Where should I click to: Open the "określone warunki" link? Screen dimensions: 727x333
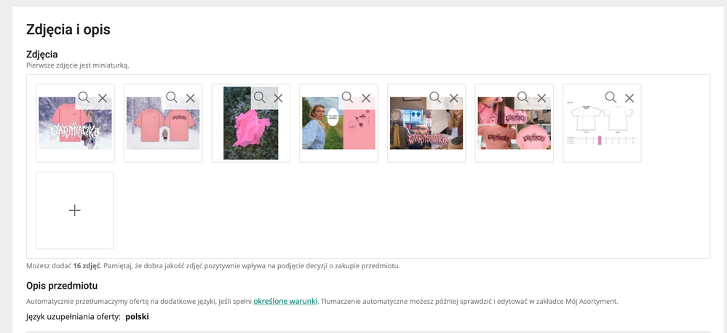[285, 301]
